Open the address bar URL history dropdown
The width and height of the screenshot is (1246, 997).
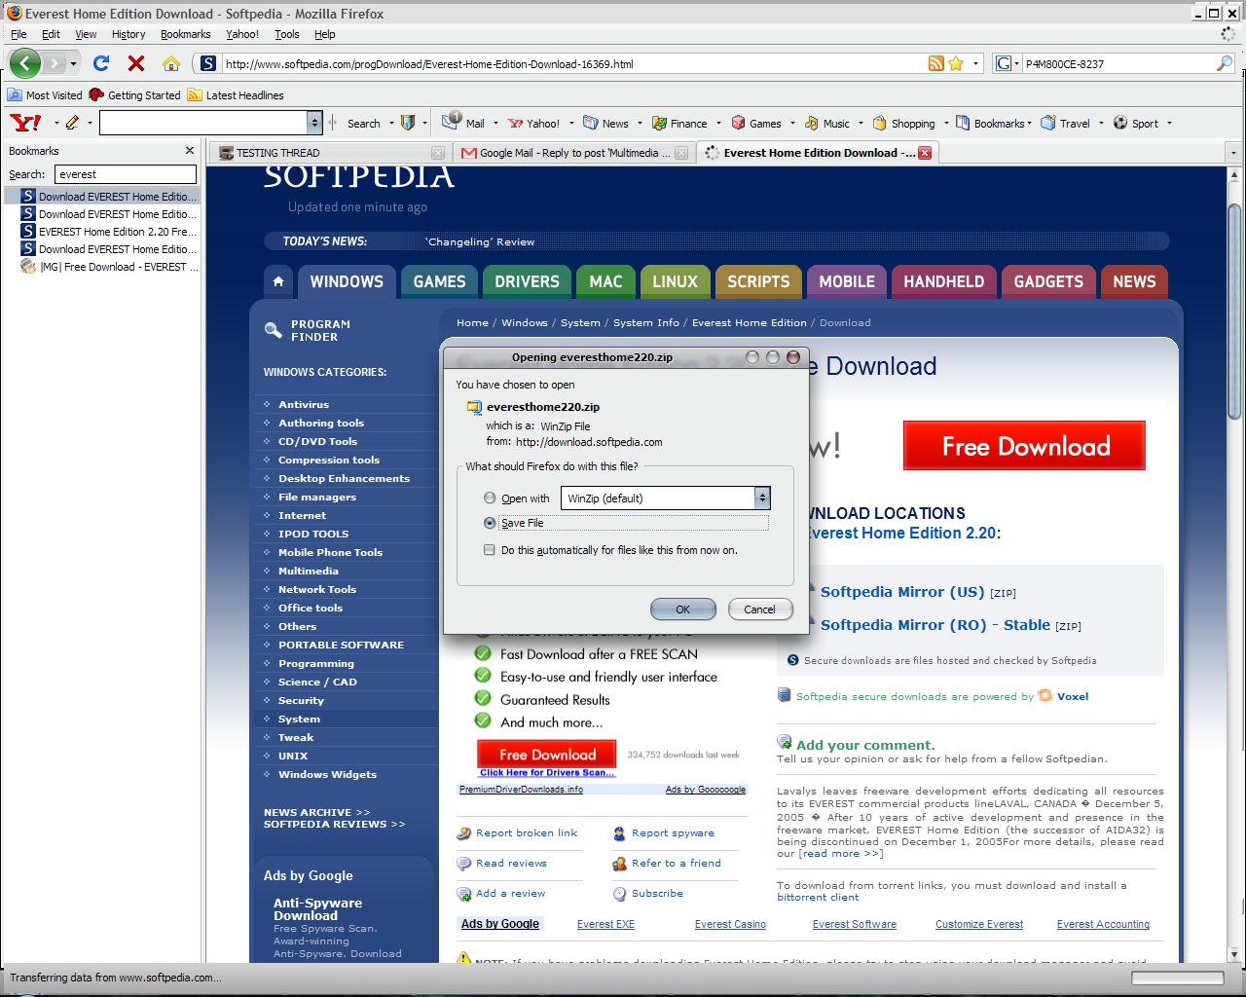point(976,63)
